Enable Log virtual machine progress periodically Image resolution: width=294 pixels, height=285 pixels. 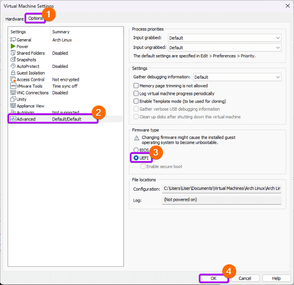click(136, 93)
